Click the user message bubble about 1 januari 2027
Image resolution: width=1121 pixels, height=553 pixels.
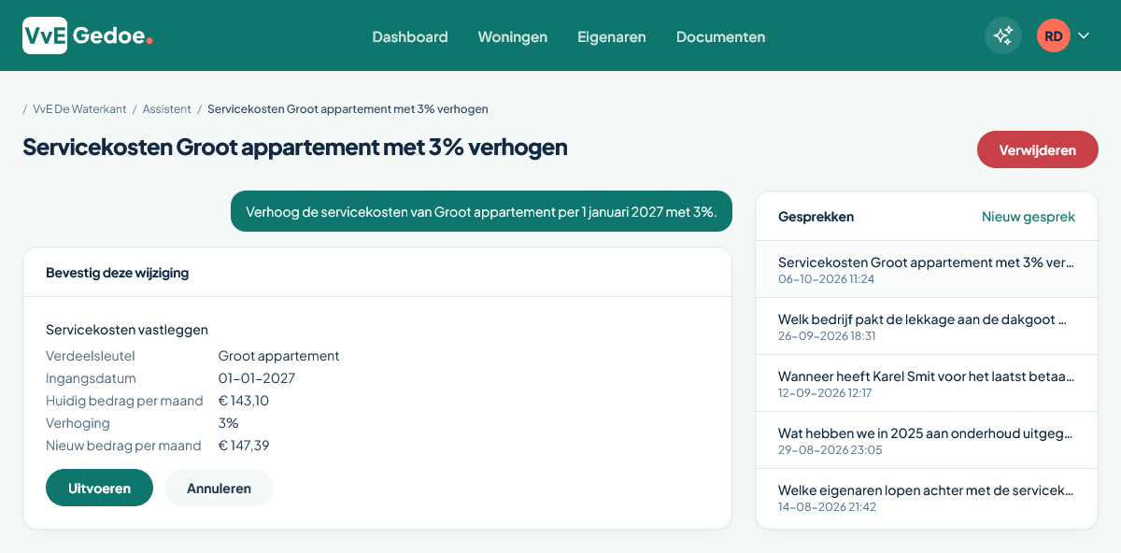[x=481, y=212]
